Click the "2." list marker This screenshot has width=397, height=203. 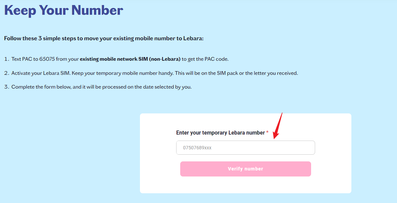pyautogui.click(x=6, y=73)
